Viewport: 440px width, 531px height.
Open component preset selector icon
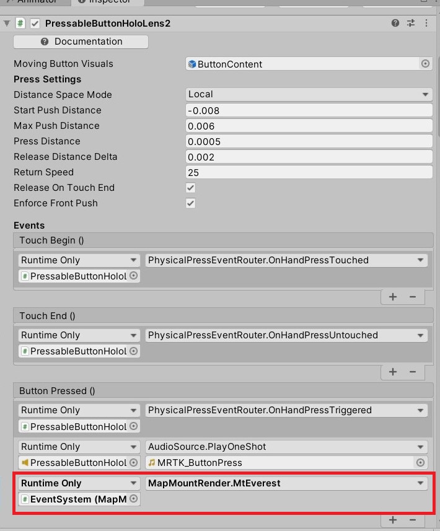tap(410, 23)
